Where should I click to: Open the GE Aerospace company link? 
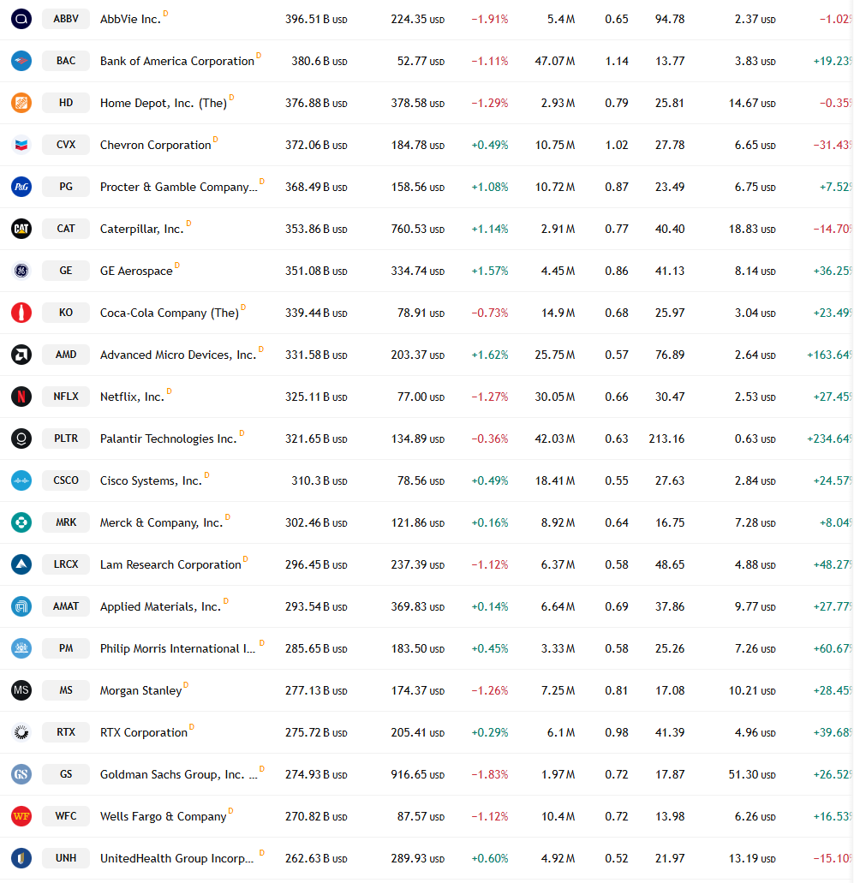[136, 271]
